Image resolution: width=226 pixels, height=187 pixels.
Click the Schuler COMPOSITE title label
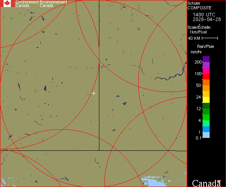(200, 5)
